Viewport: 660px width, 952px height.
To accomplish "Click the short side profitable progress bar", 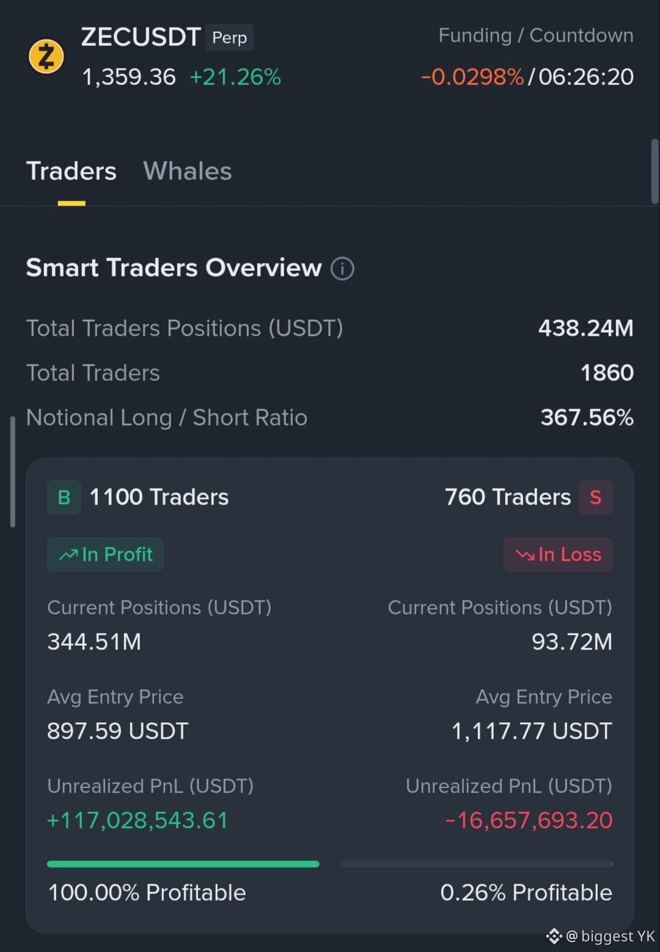I will tap(477, 864).
